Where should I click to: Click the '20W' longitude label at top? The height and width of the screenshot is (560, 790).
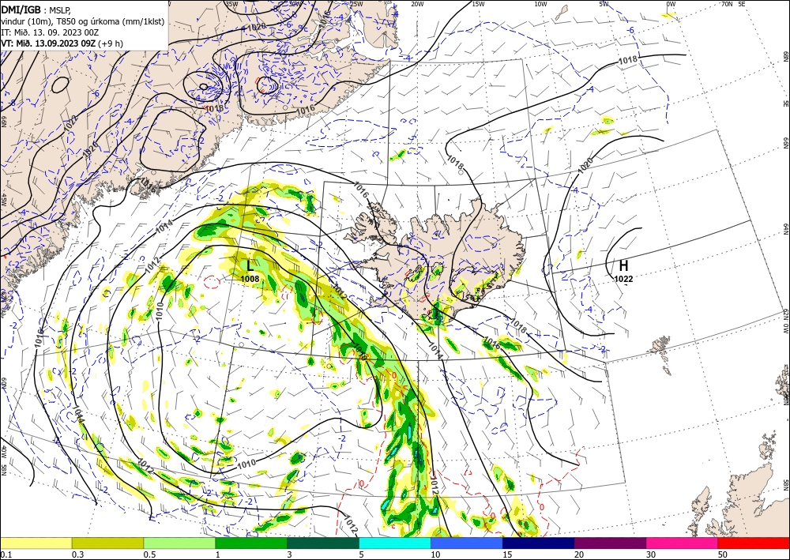pos(417,4)
